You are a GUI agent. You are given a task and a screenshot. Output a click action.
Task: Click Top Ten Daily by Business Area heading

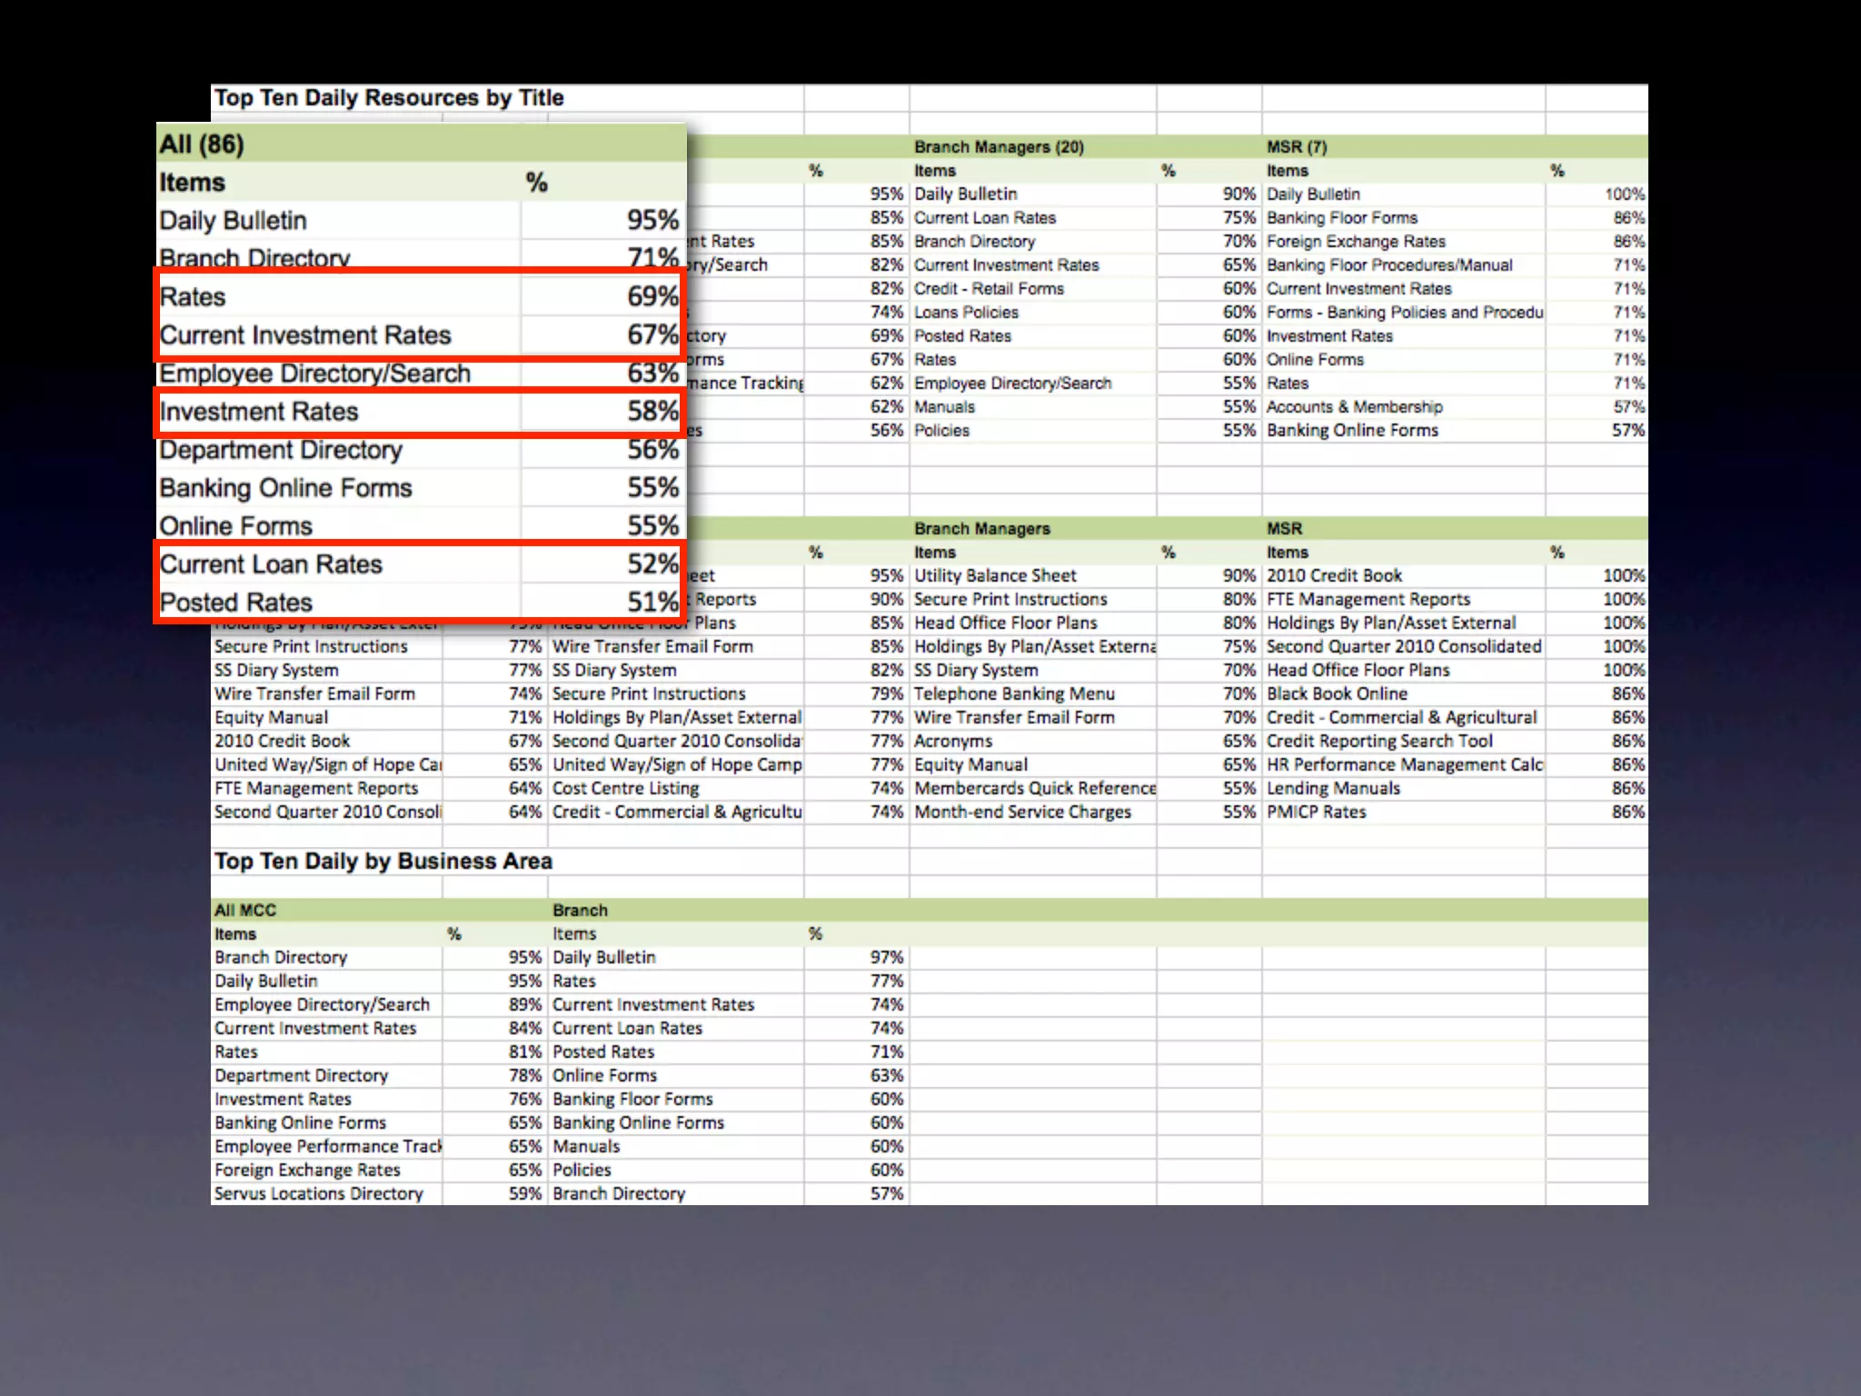pos(383,862)
